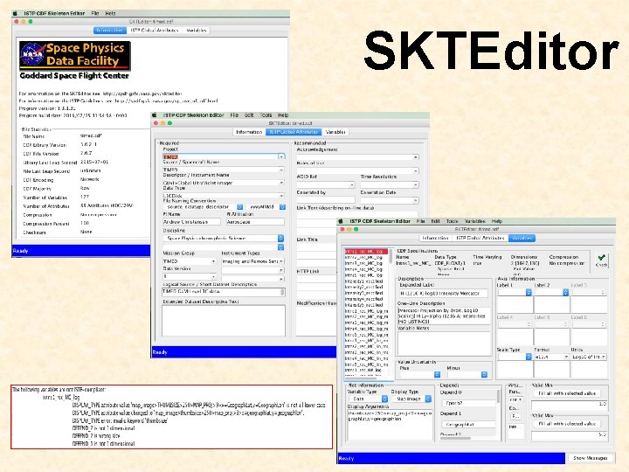Screen dimensions: 629x472
Task: Open the Label 2 dropdown in Axis Information
Action: [551, 292]
